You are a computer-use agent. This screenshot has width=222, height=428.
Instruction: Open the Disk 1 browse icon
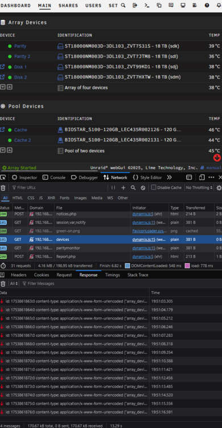(x=2, y=67)
